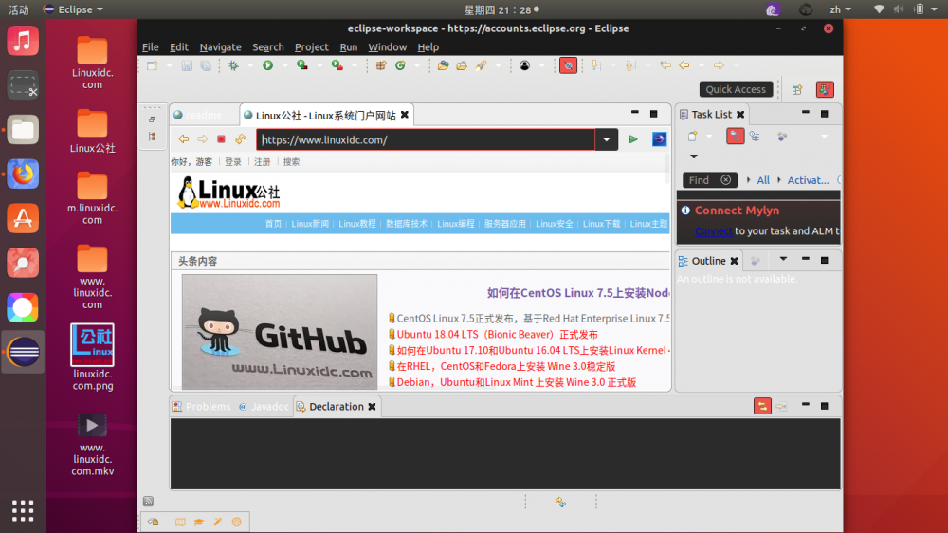Click the Samples wand icon at bottom
This screenshot has width=948, height=533.
(218, 522)
